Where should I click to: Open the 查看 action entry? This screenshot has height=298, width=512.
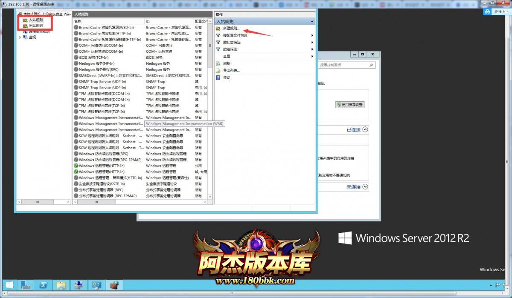[227, 56]
